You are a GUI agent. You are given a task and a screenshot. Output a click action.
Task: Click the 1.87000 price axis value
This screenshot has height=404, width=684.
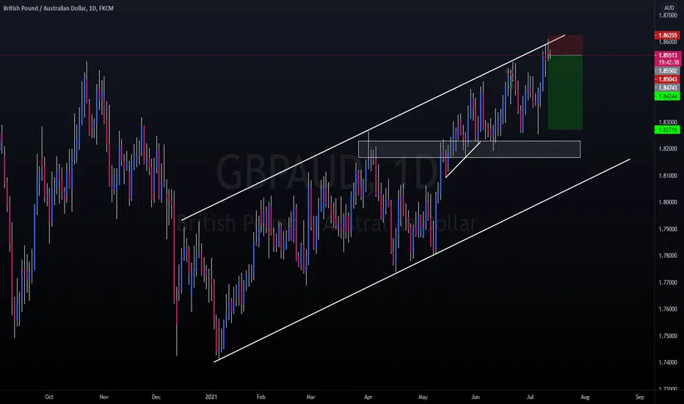coord(668,15)
